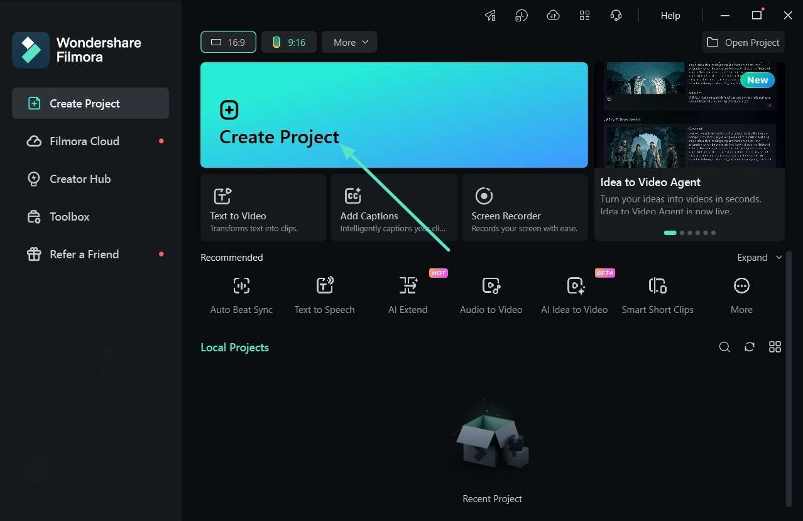Screen dimensions: 803x521
Task: Refresh the local projects list
Action: [x=750, y=347]
